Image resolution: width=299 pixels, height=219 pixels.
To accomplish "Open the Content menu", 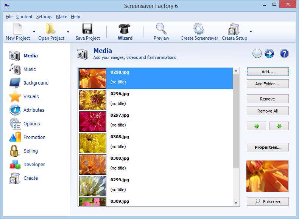I will 24,17.
